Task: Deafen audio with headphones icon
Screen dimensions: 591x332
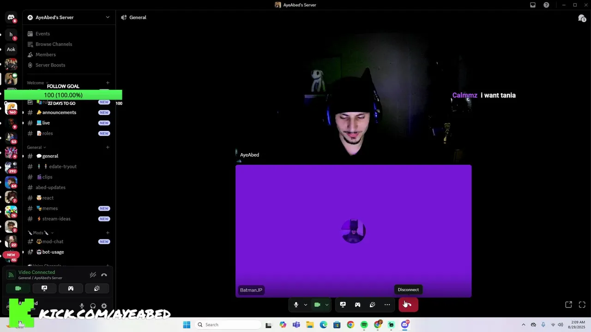Action: 93,306
